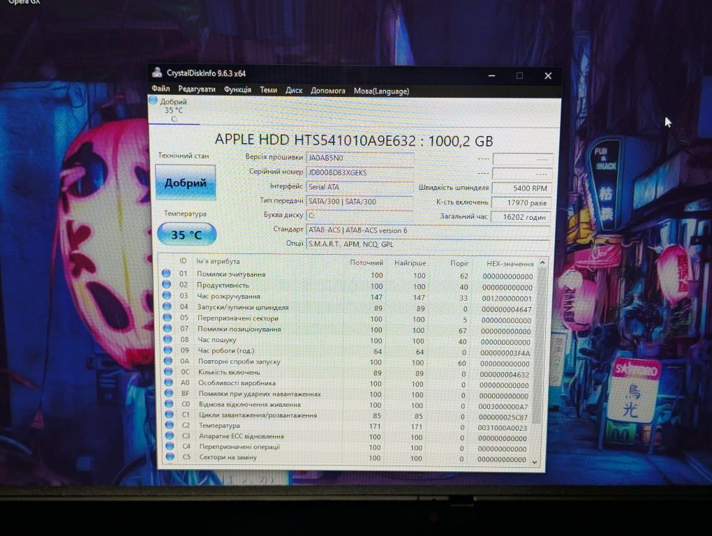Select the Температура attribute row
Viewport: 712px width, 536px height.
tap(348, 426)
